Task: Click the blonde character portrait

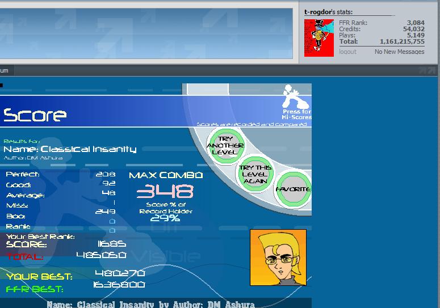Action: pos(278,258)
